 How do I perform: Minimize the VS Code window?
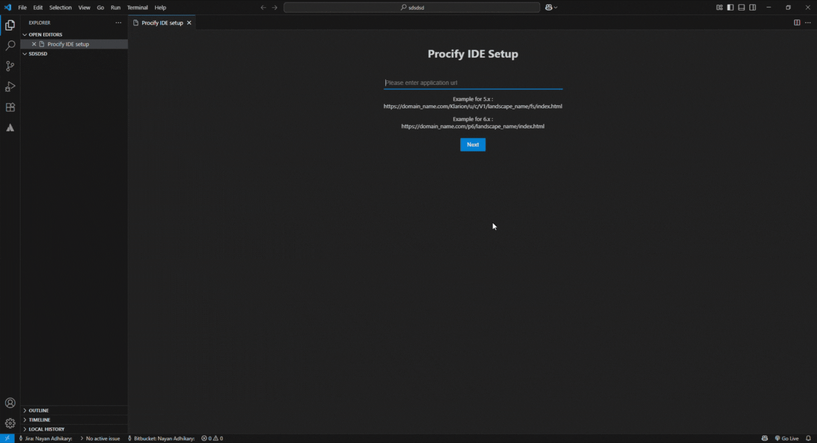click(769, 7)
